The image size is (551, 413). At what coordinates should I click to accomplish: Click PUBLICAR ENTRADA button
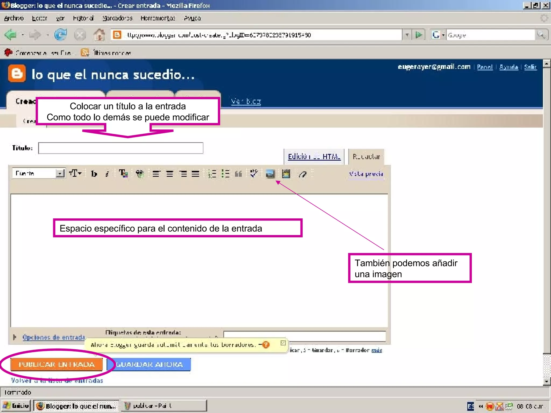pos(56,364)
